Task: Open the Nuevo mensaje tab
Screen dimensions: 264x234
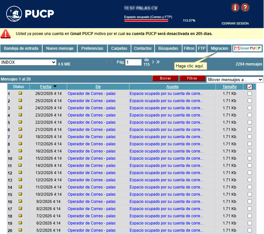Action: (60, 48)
